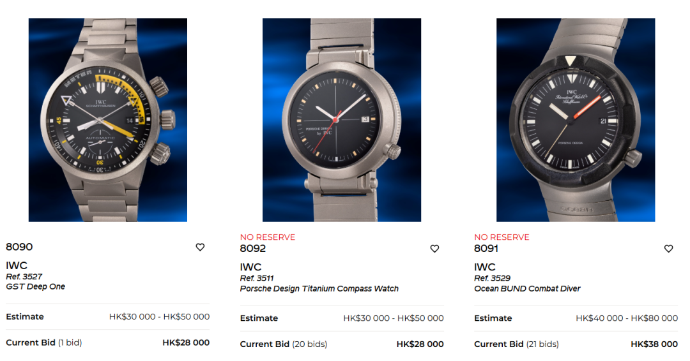Click Ref. 3529 reference text
This screenshot has width=690, height=361.
point(493,278)
